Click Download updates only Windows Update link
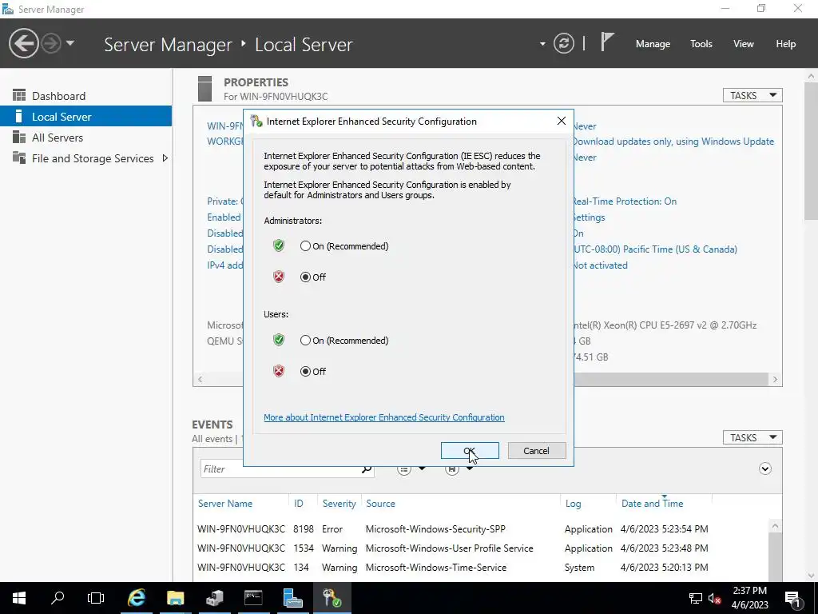 pyautogui.click(x=673, y=142)
